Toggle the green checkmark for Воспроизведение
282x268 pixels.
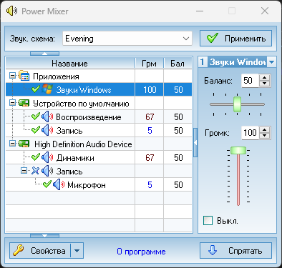click(x=36, y=116)
